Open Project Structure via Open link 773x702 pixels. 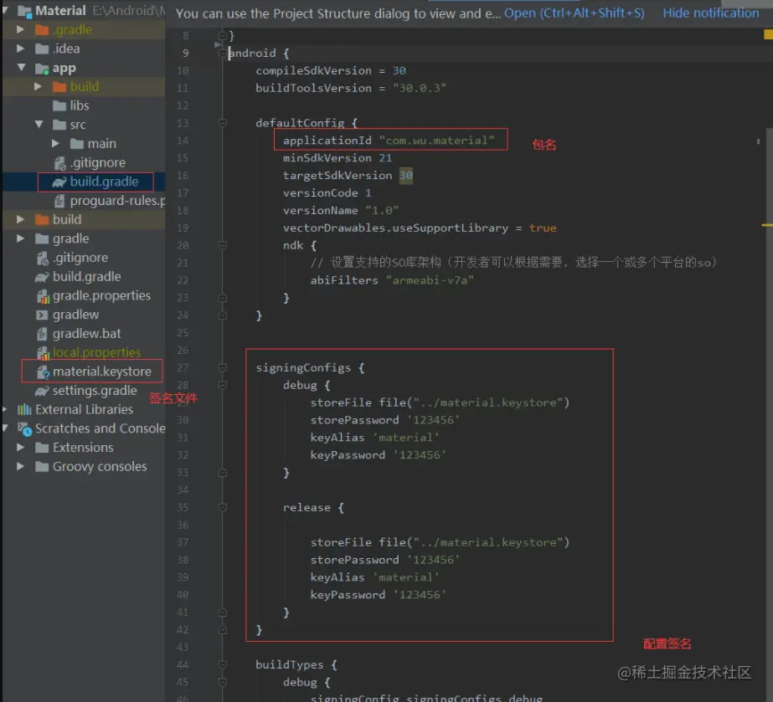[574, 13]
